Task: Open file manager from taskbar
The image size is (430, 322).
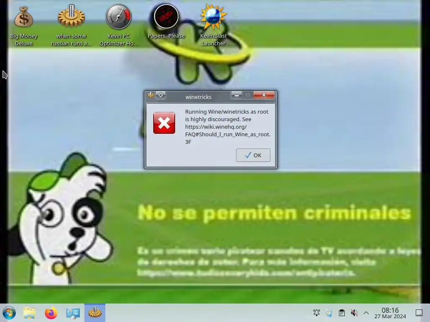Action: point(29,313)
